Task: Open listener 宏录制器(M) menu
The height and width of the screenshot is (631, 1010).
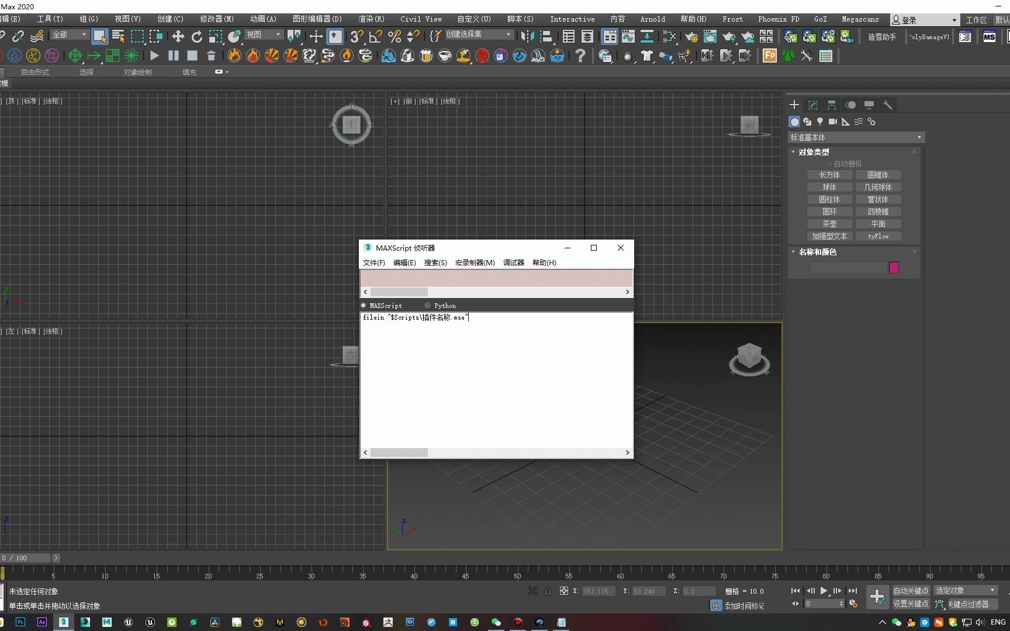Action: [x=475, y=263]
